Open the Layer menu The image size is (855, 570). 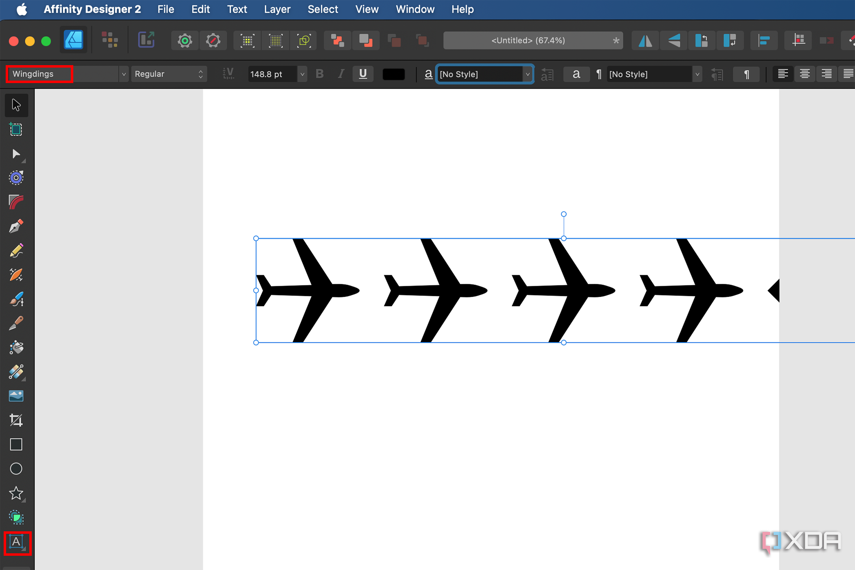pos(277,9)
